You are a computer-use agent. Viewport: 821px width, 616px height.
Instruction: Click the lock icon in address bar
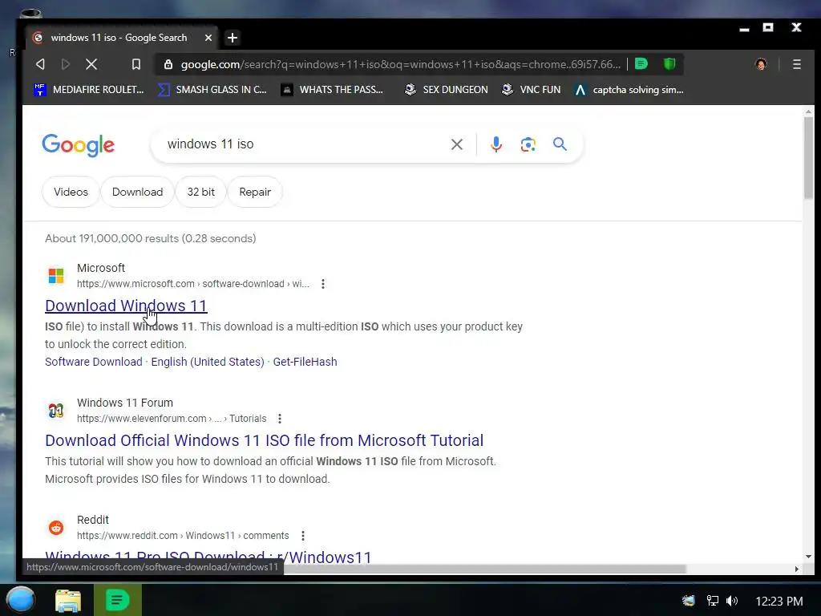pos(168,64)
